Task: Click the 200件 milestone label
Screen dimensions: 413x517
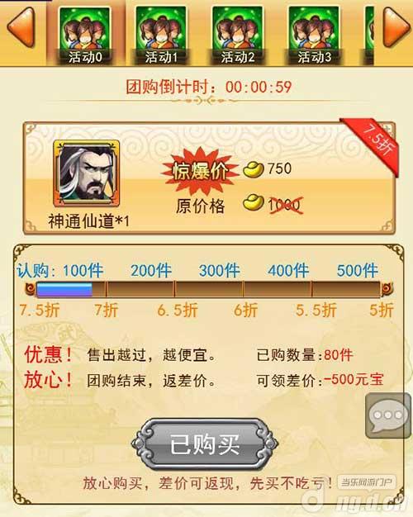Action: coord(151,271)
